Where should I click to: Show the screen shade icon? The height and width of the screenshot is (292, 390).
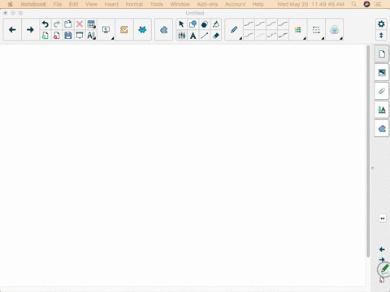(80, 36)
